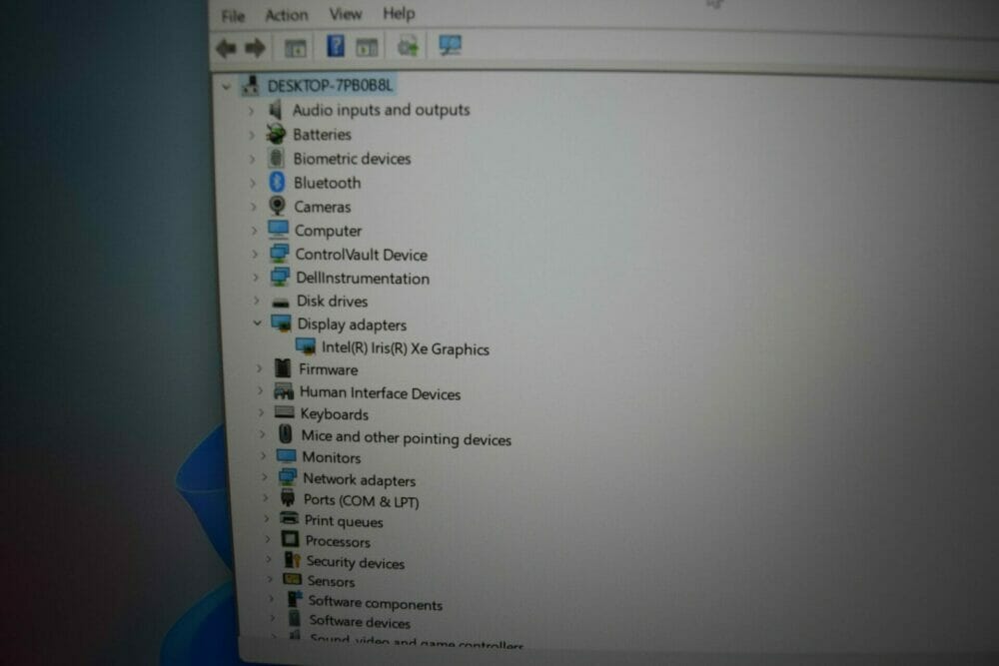Image resolution: width=999 pixels, height=666 pixels.
Task: Click the Bluetooth logo icon
Action: 277,182
